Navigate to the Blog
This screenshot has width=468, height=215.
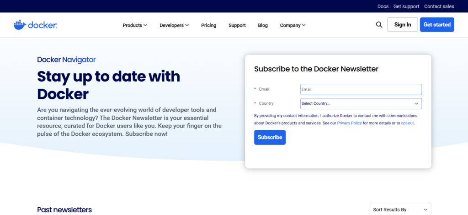click(x=263, y=26)
